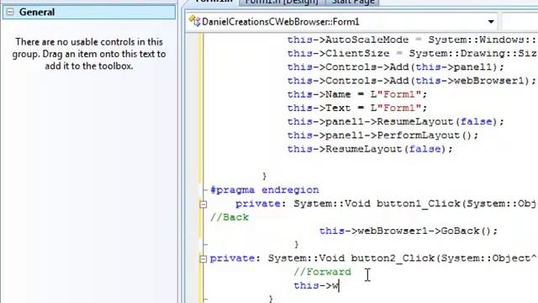Click the 'this->w' line being typed

click(x=316, y=286)
